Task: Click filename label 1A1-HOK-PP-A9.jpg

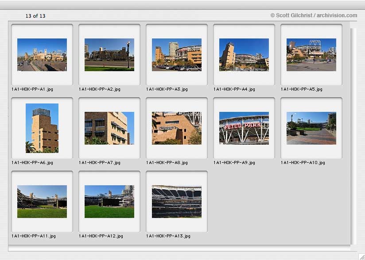Action: 234,163
